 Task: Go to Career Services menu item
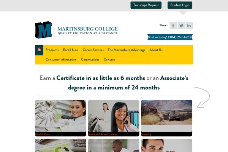tap(93, 50)
